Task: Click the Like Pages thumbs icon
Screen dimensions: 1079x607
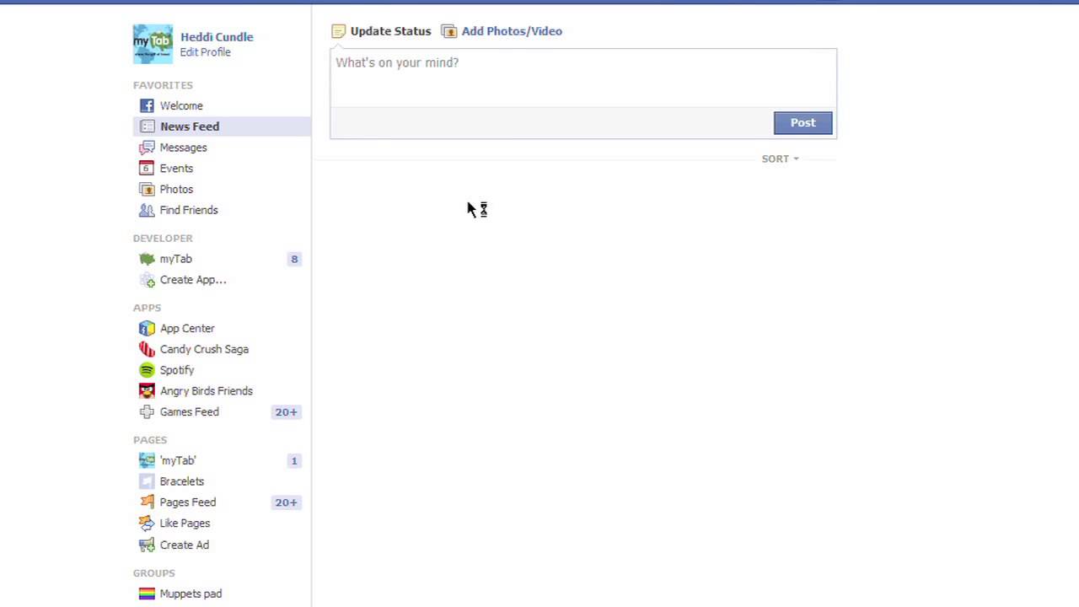Action: pos(147,524)
